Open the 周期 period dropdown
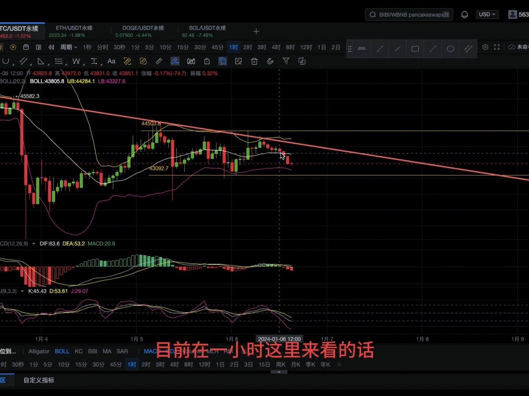Image resolution: width=529 pixels, height=396 pixels. [x=69, y=47]
